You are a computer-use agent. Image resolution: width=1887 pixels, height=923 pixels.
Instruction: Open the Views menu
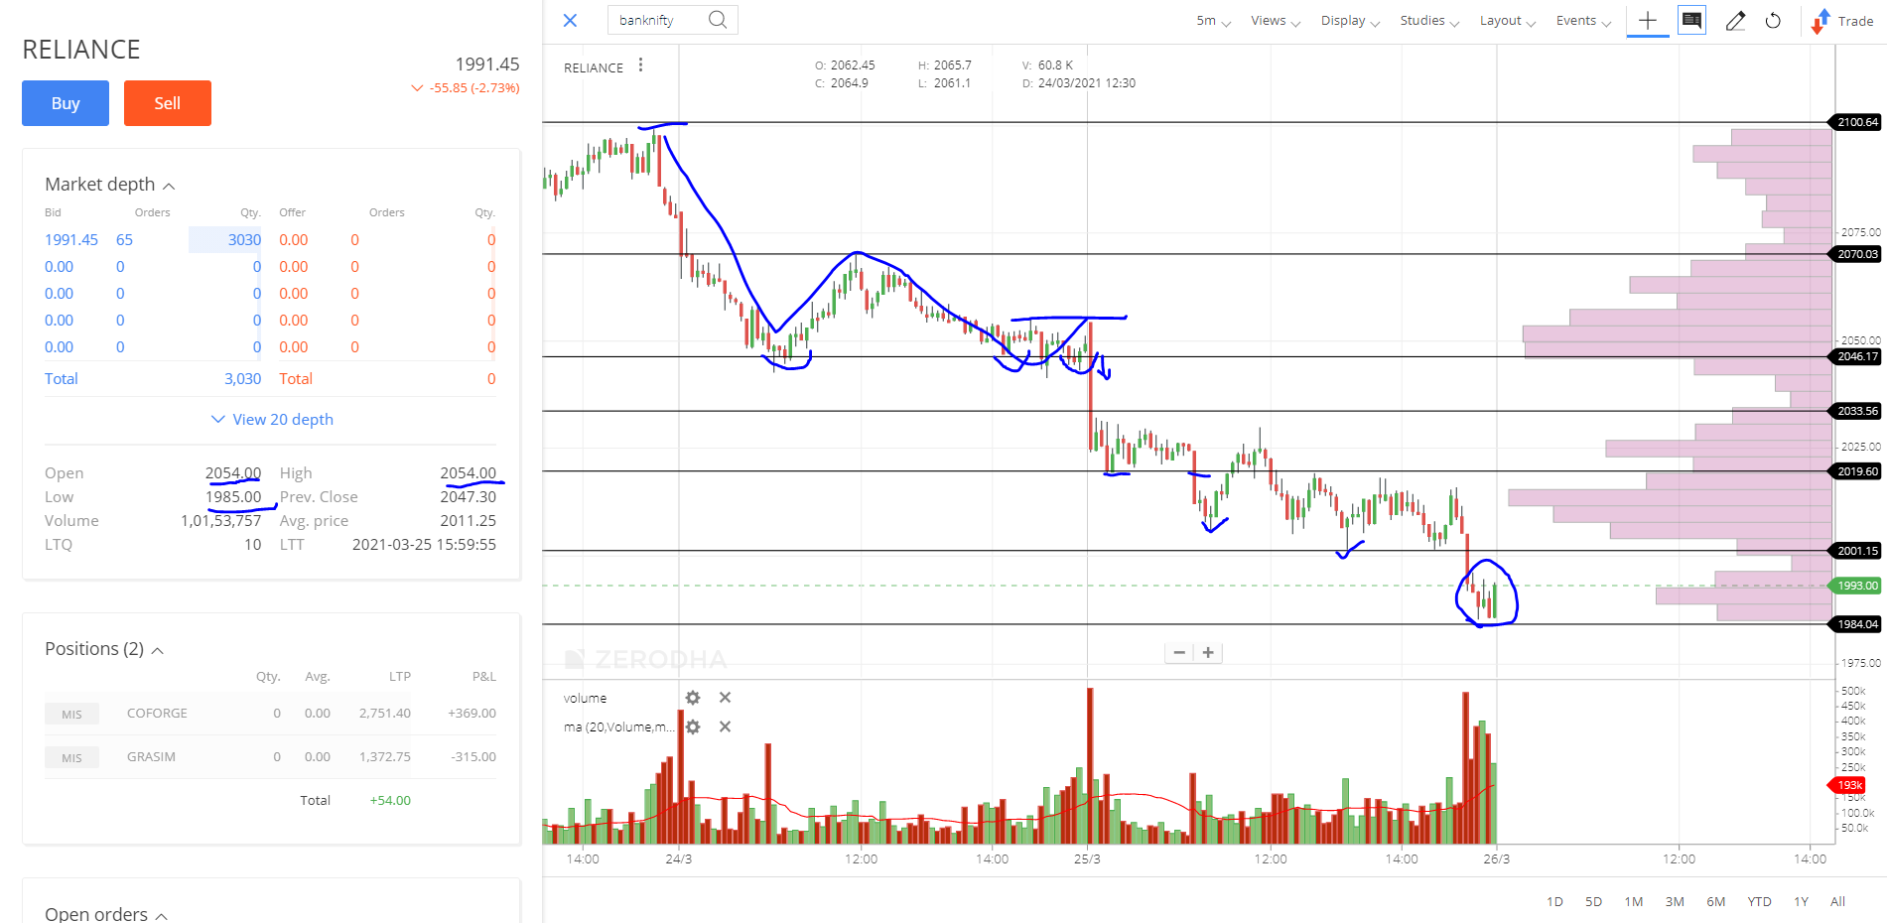pos(1276,21)
